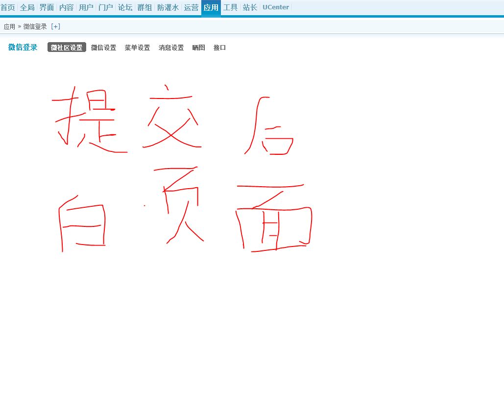This screenshot has height=394, width=504.
Task: Switch to the 消息设置 tab
Action: [x=171, y=48]
